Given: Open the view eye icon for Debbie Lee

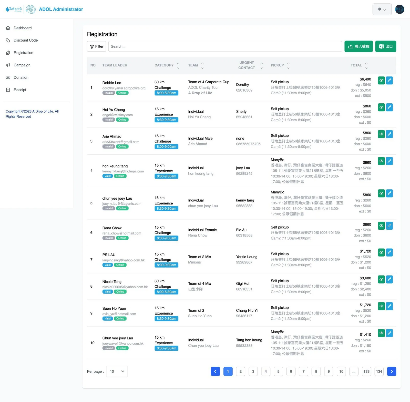Looking at the screenshot, I should (381, 81).
